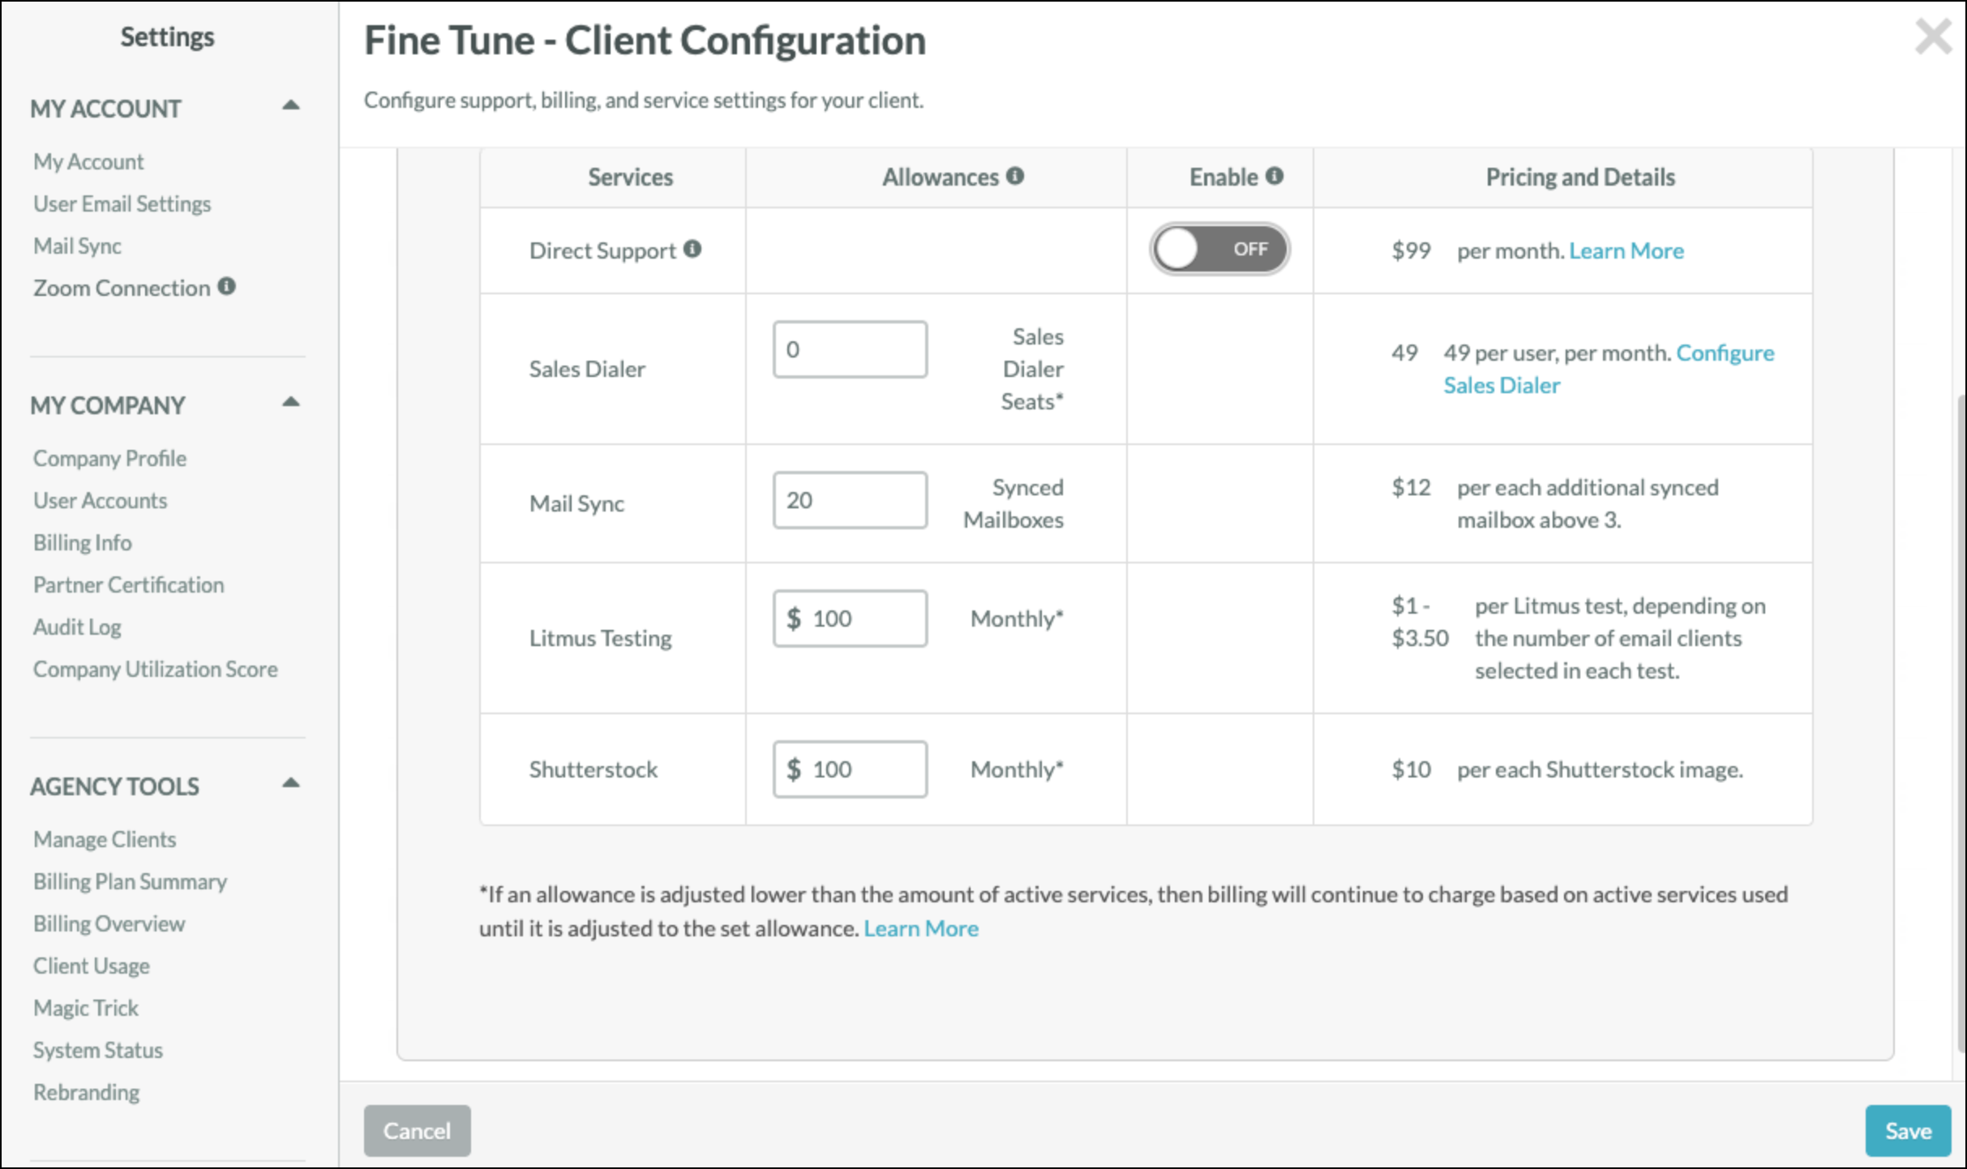The image size is (1967, 1169).
Task: Click the Litmus Testing service label
Action: tap(601, 638)
